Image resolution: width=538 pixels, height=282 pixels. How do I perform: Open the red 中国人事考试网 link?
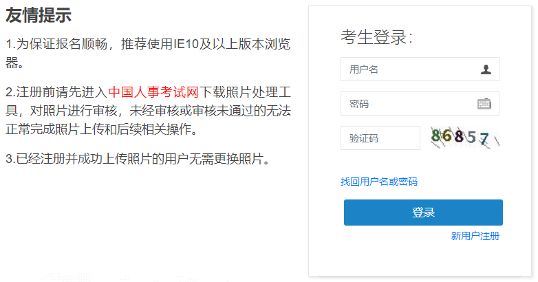[154, 92]
